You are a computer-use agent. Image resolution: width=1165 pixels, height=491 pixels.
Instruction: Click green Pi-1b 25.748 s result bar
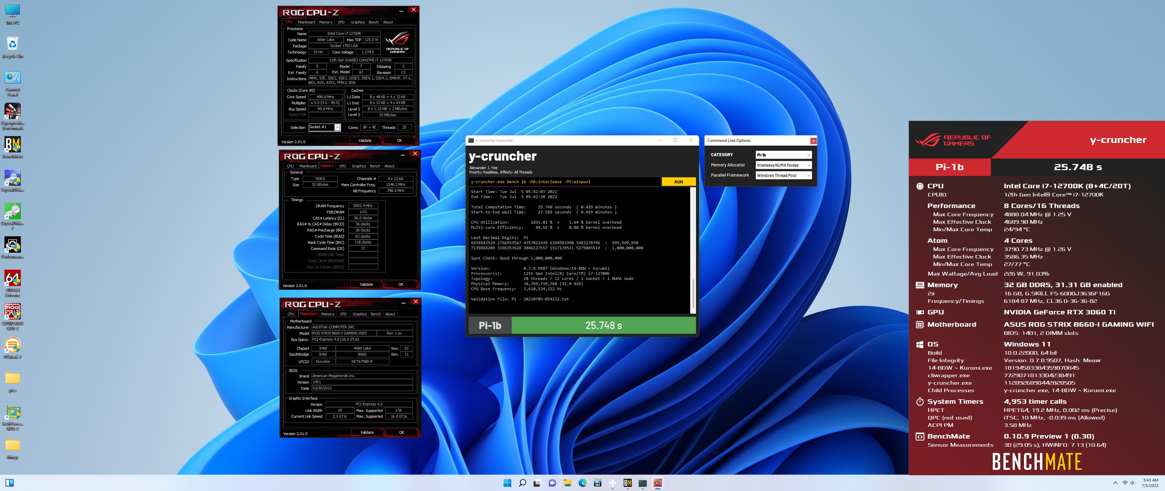(603, 325)
